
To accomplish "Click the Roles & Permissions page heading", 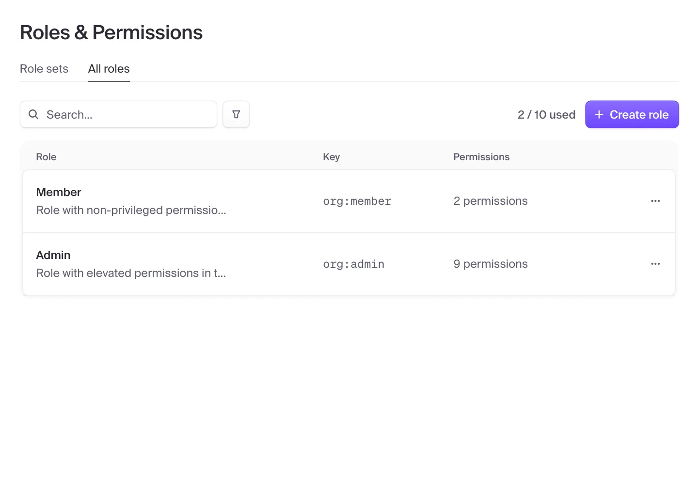I will 111,32.
